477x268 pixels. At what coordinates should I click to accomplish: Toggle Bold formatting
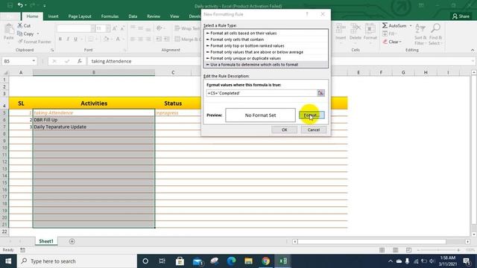tap(60, 39)
